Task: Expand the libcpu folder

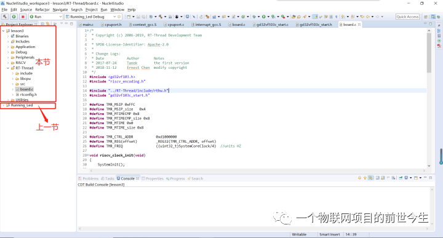Action: (13, 79)
